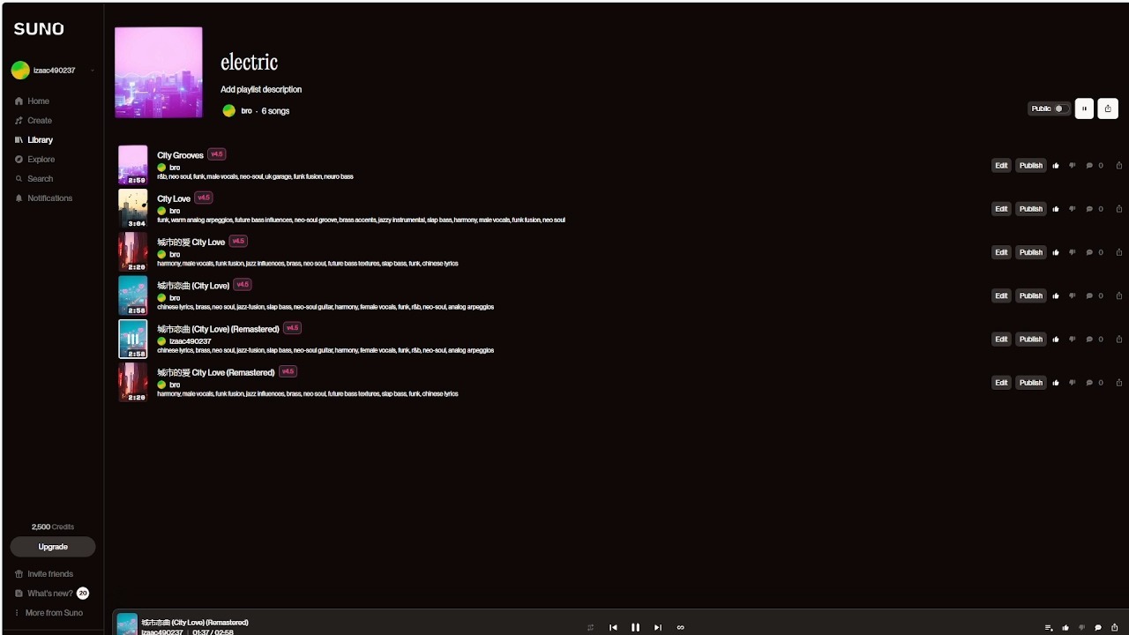
Task: Click the 2,500 Credits label
Action: (53, 527)
